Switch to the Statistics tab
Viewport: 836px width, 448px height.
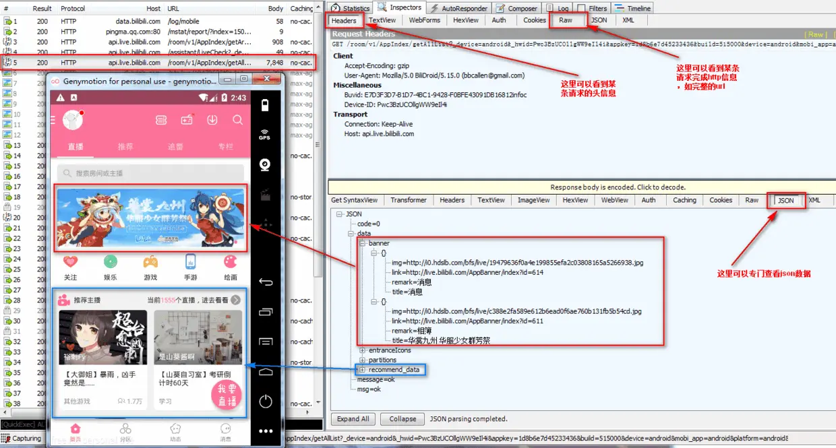(350, 8)
